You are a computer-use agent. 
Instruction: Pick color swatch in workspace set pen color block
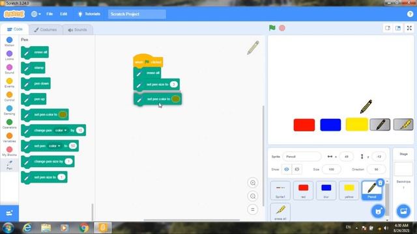[x=176, y=99]
